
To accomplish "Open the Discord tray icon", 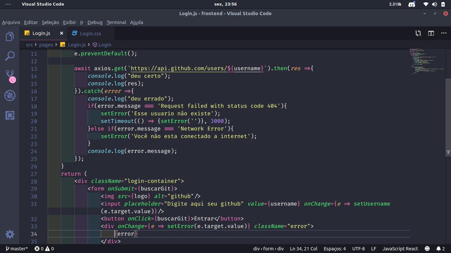I will coord(412,4).
